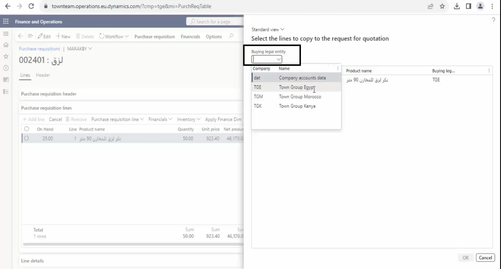Switch to the Header tab
The height and width of the screenshot is (269, 501).
click(43, 75)
